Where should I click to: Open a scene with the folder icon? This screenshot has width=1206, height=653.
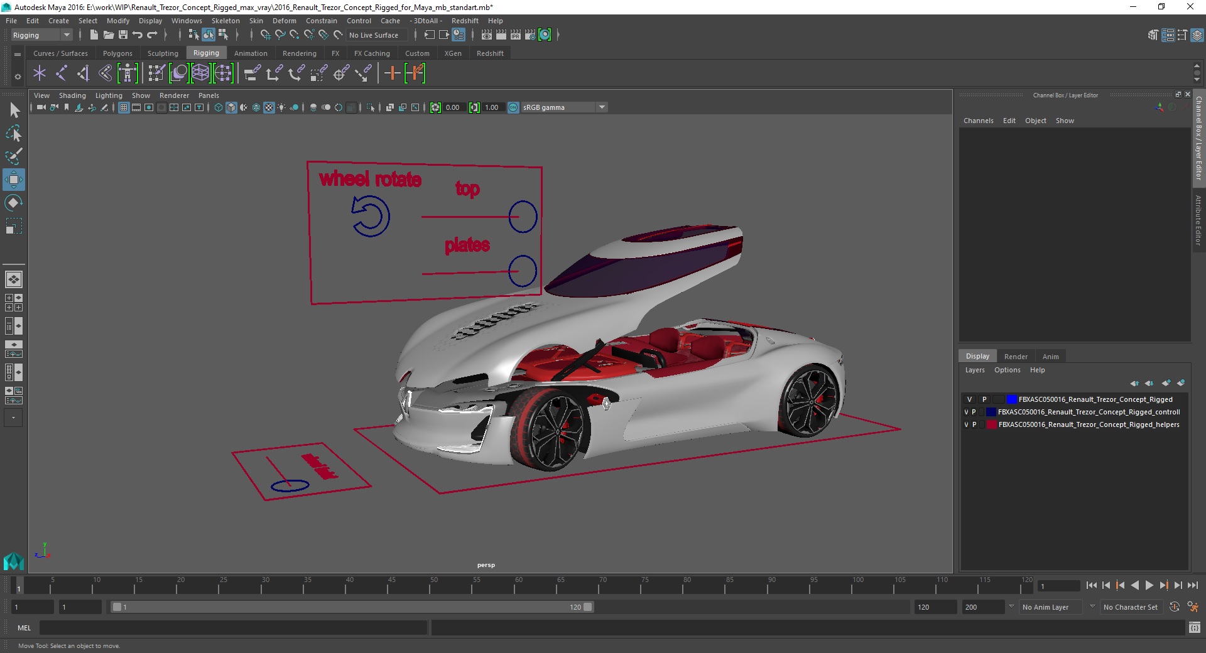click(x=109, y=35)
